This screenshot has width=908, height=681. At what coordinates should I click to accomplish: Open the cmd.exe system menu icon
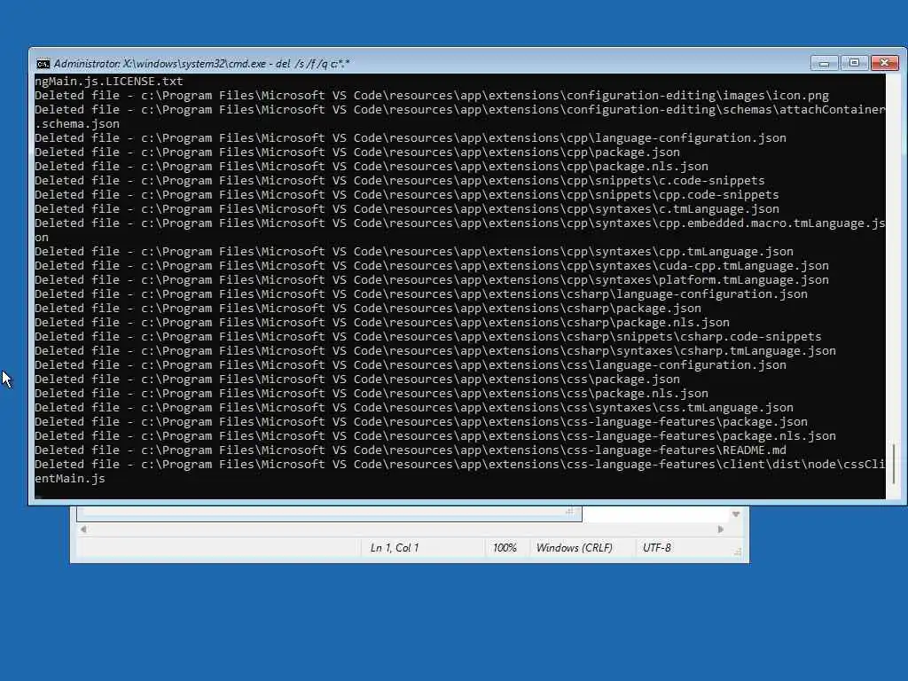(x=43, y=63)
